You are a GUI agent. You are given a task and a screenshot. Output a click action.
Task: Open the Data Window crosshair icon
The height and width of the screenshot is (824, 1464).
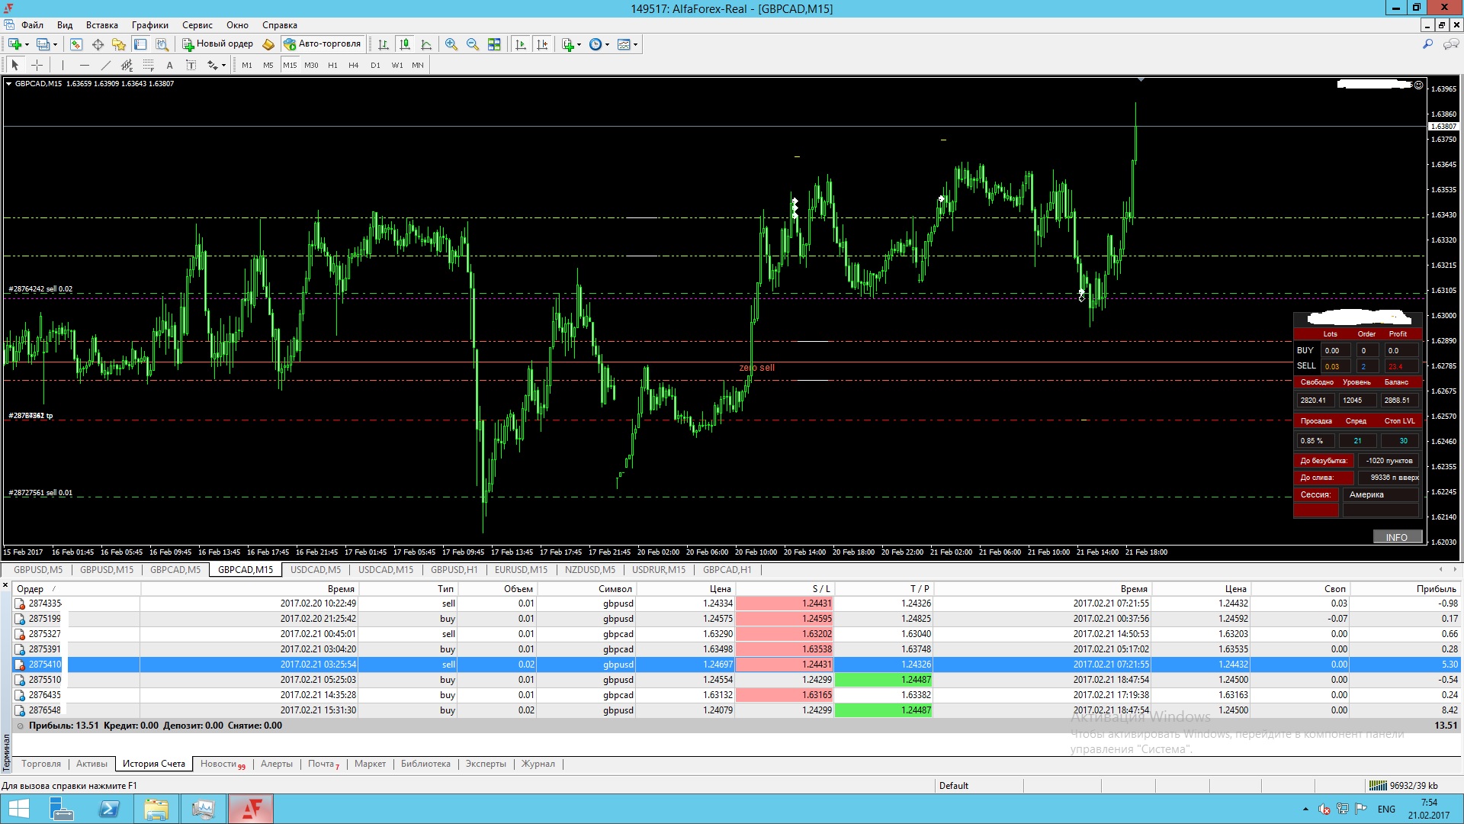point(98,44)
